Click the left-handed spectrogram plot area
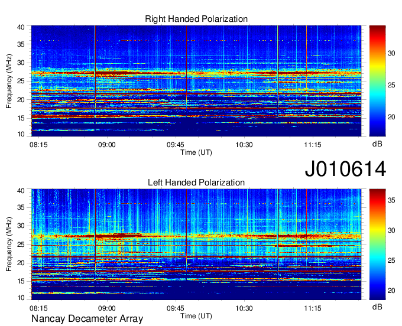This screenshot has width=402, height=326. (x=196, y=244)
